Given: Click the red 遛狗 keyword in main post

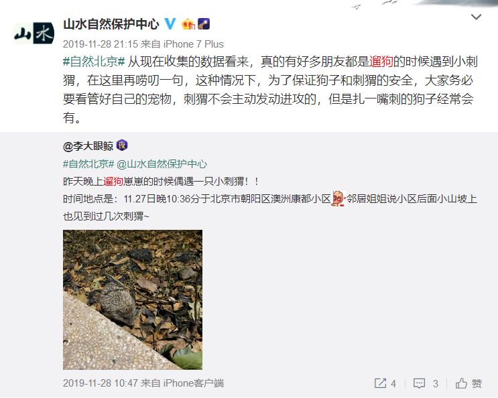Looking at the screenshot, I should point(381,62).
